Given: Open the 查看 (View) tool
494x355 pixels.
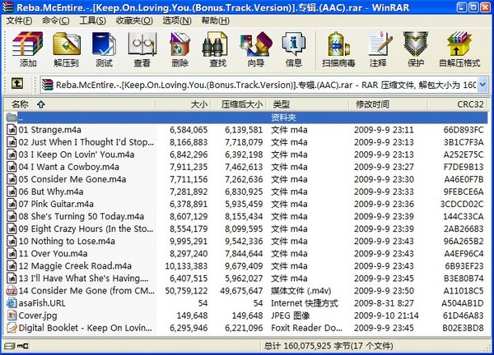Looking at the screenshot, I should 142,49.
